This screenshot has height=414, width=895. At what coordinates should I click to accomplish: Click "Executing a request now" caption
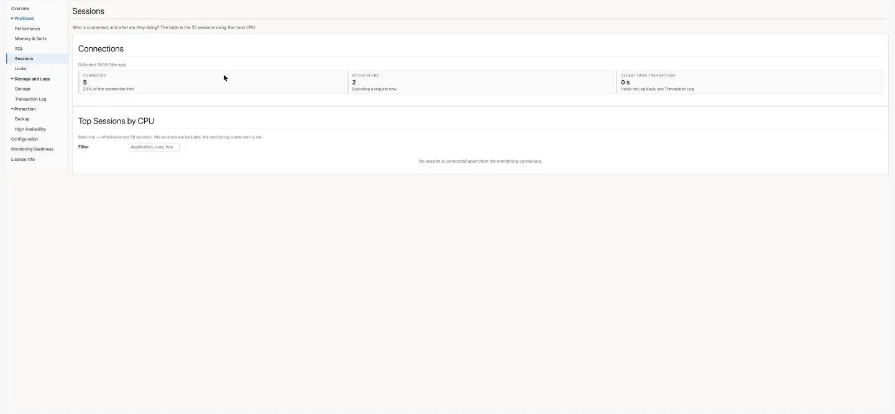pyautogui.click(x=374, y=89)
